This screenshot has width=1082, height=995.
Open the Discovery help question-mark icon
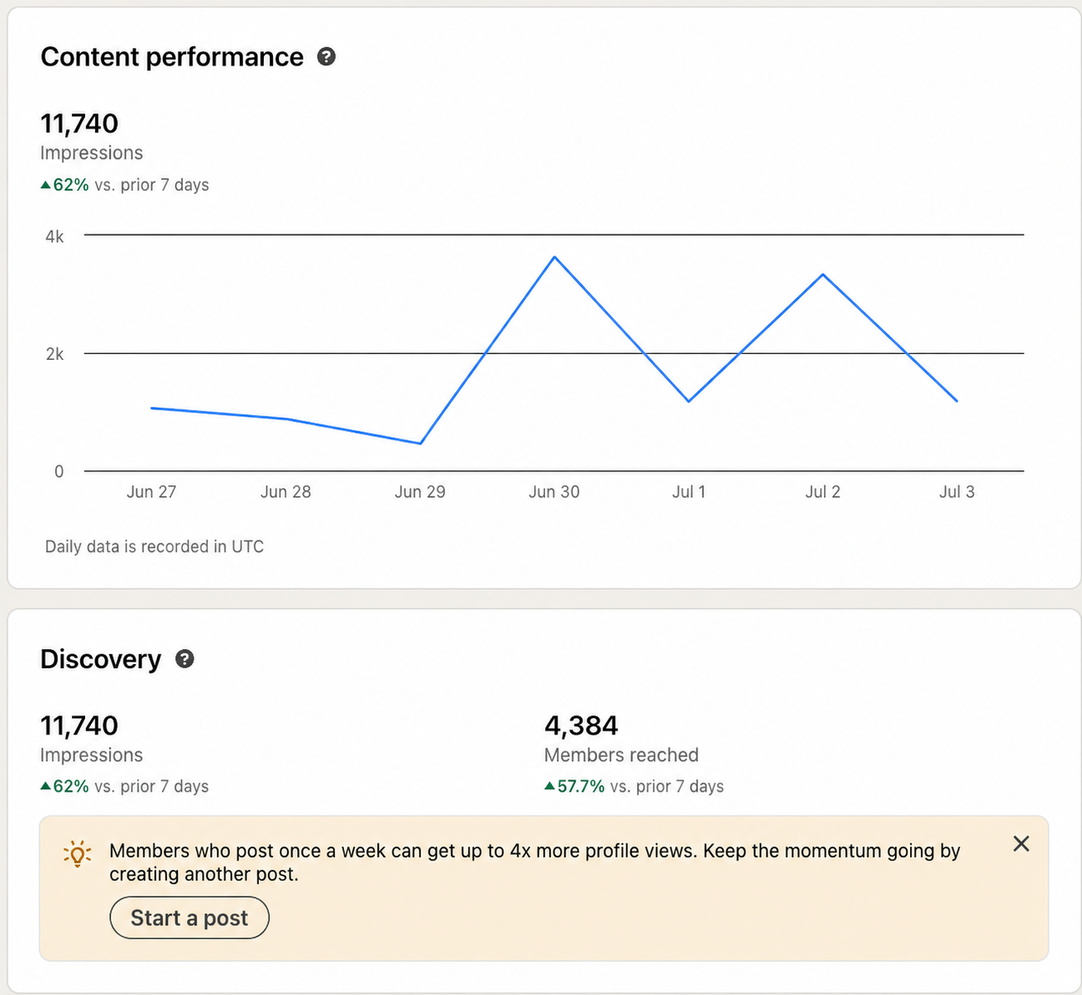pos(185,658)
